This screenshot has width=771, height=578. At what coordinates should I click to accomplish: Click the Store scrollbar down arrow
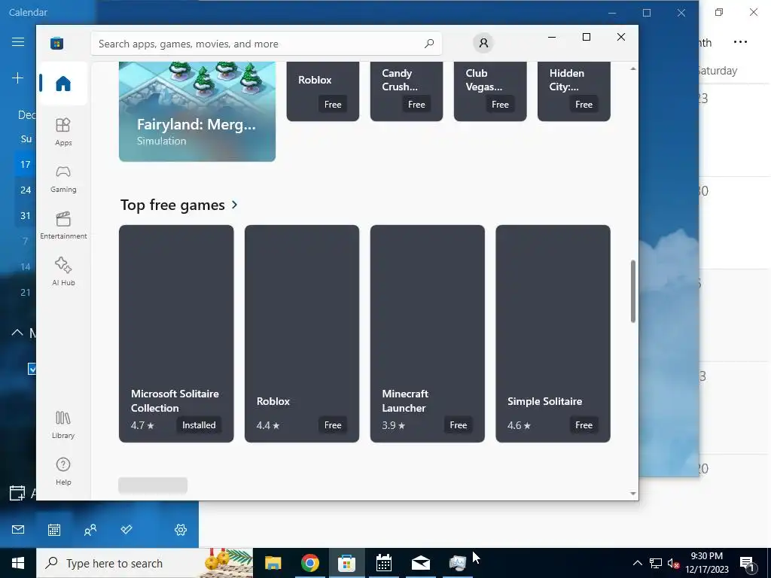632,494
